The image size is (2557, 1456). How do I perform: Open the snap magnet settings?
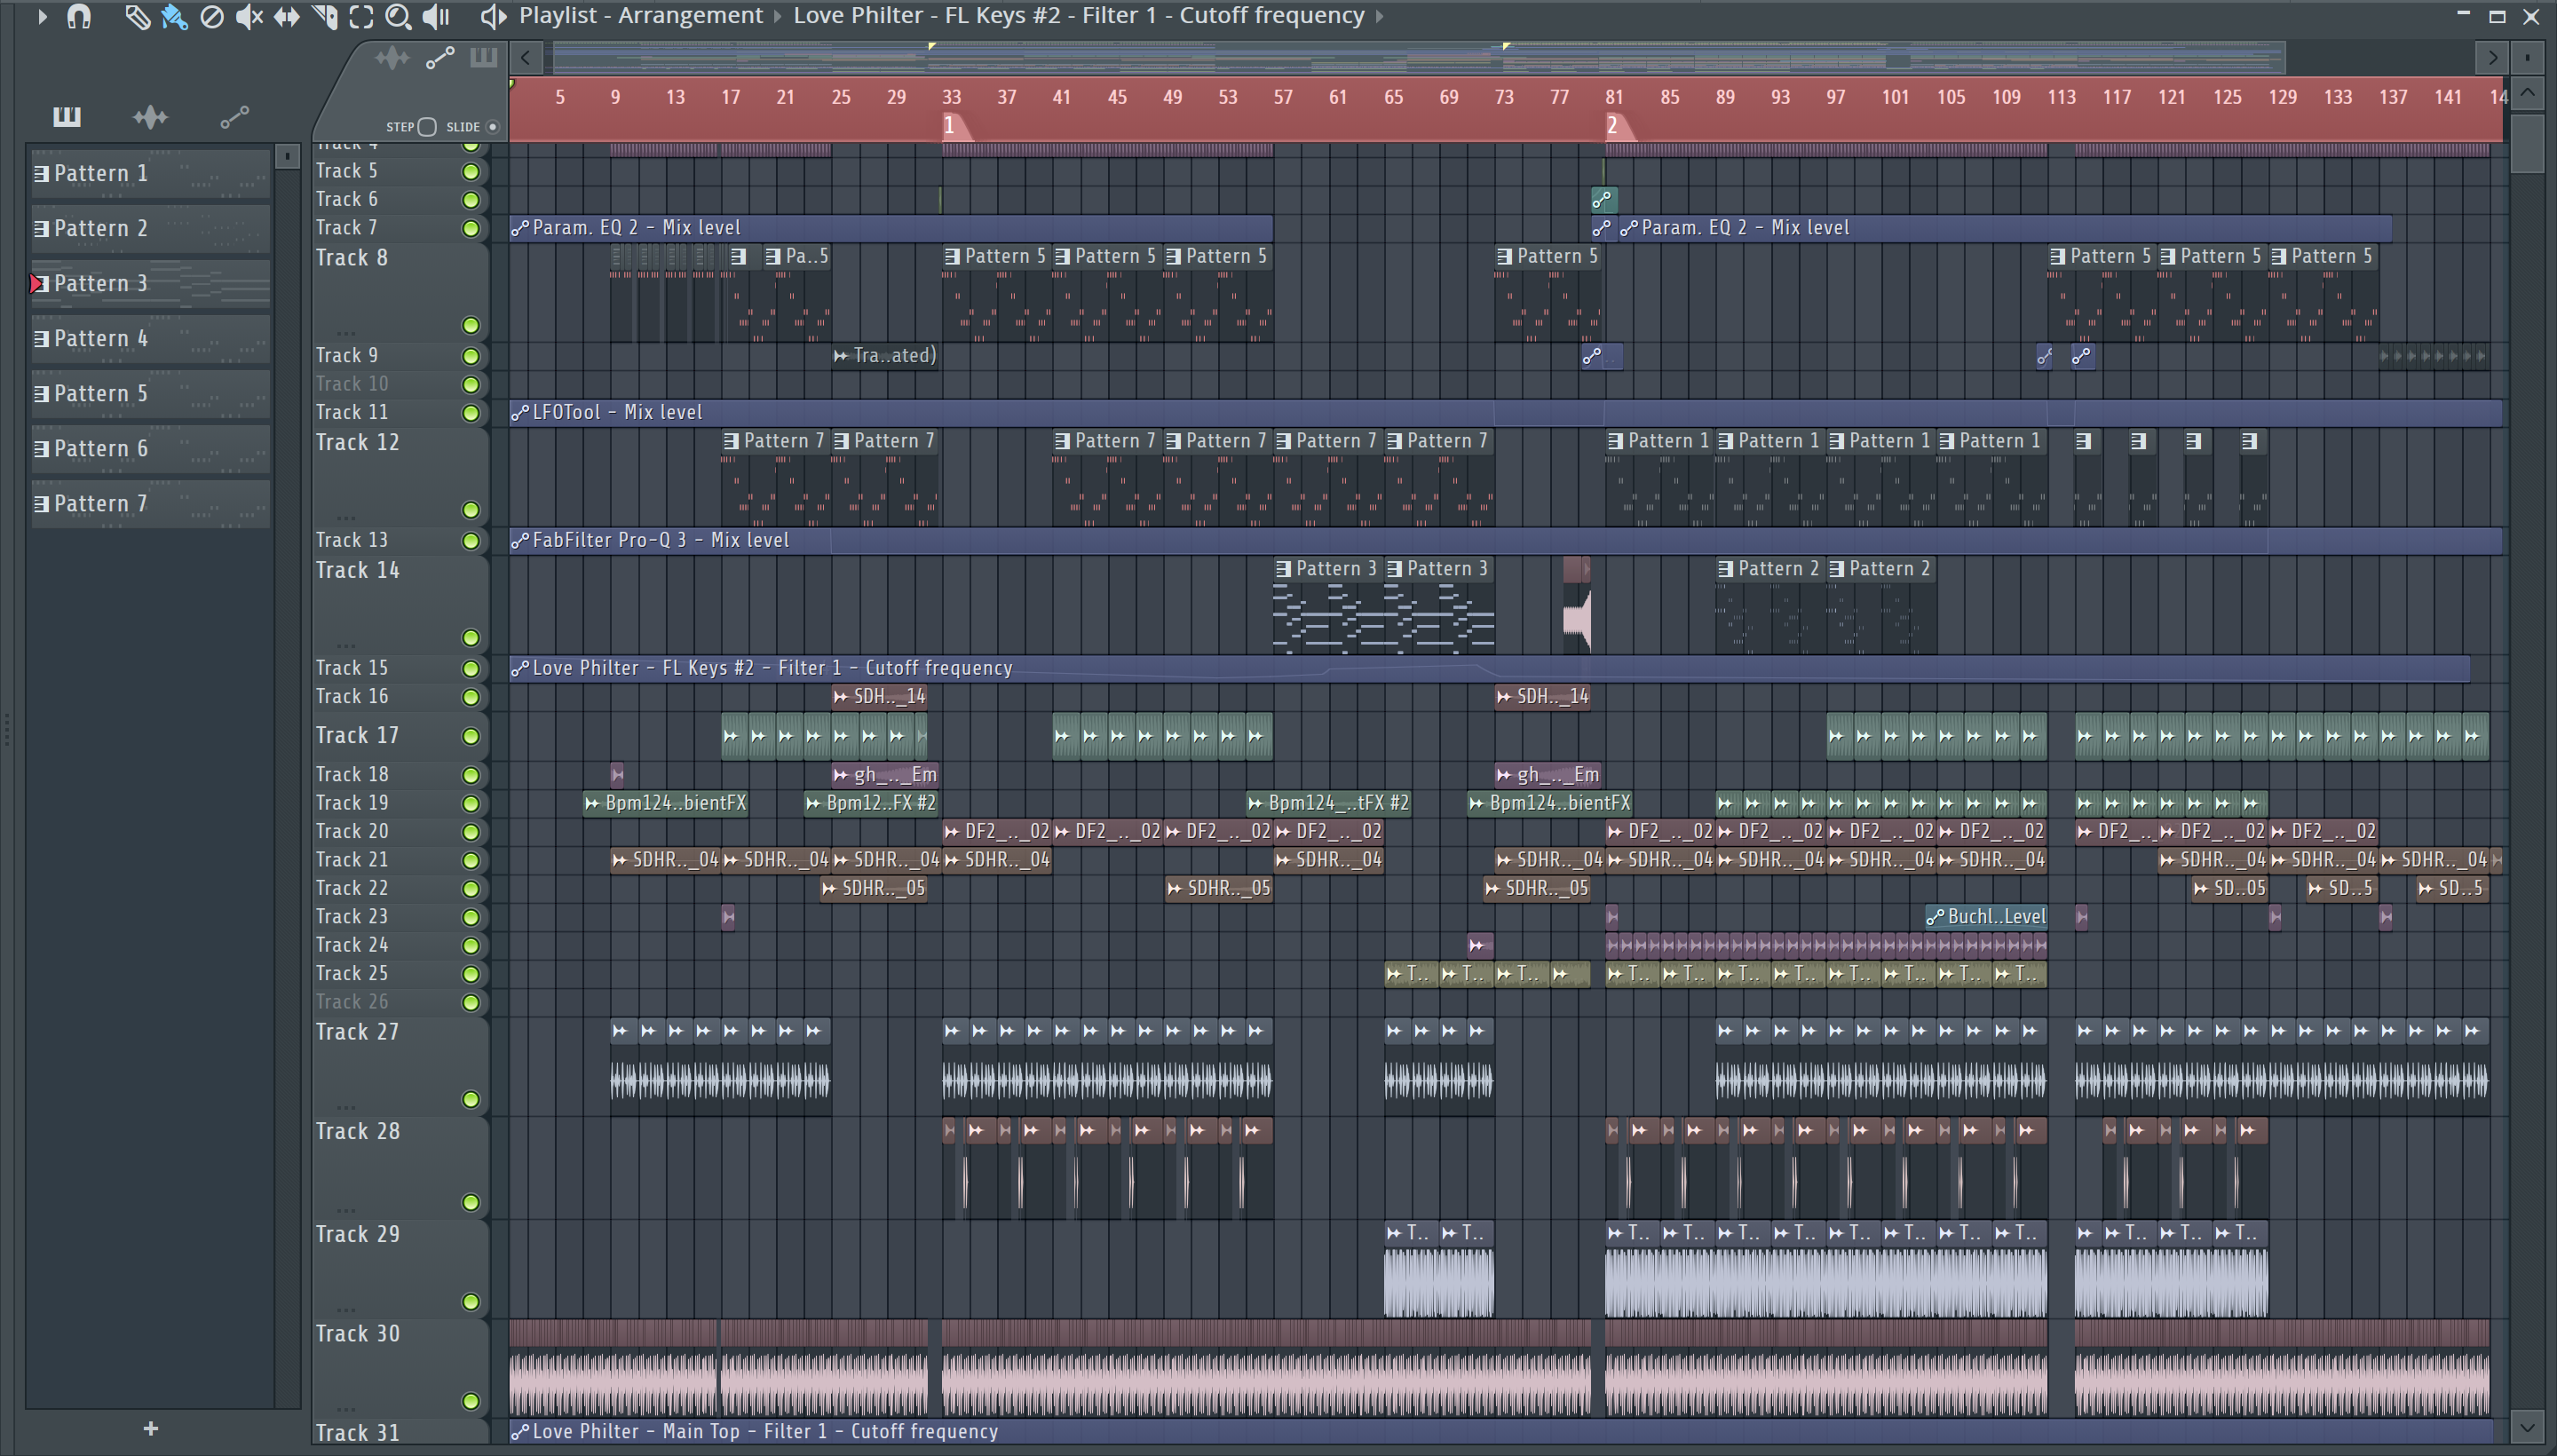79,16
